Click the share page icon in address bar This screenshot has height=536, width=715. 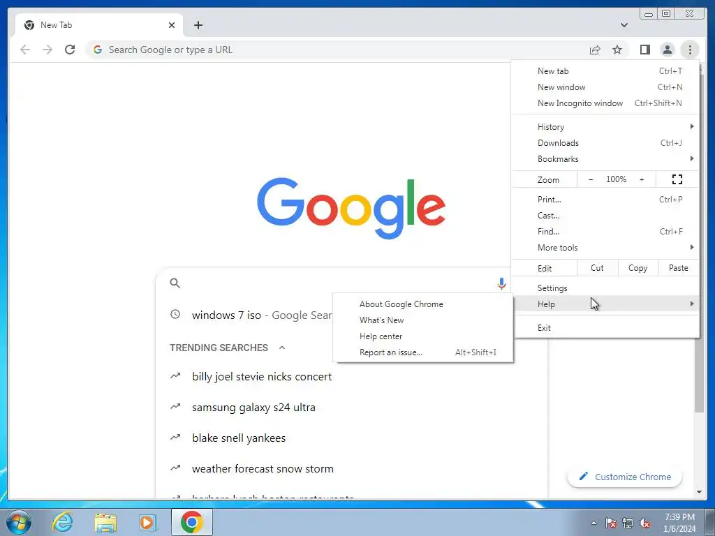coord(595,50)
